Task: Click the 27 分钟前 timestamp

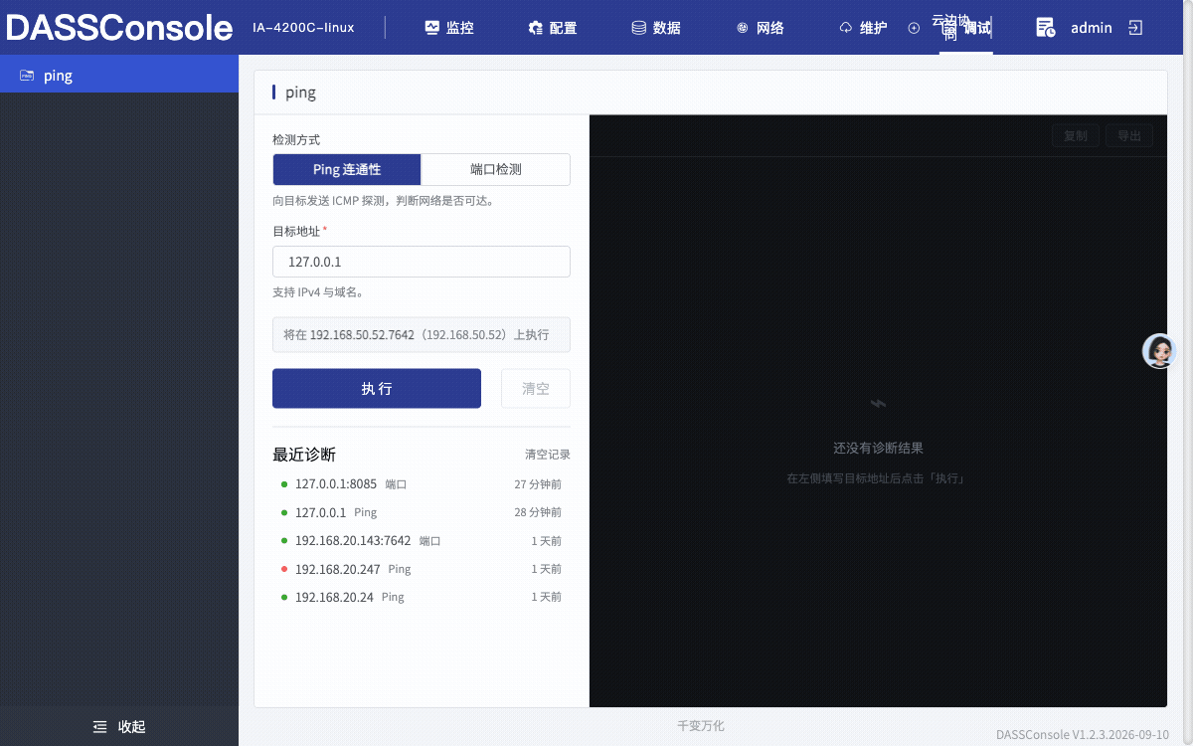Action: [x=538, y=484]
